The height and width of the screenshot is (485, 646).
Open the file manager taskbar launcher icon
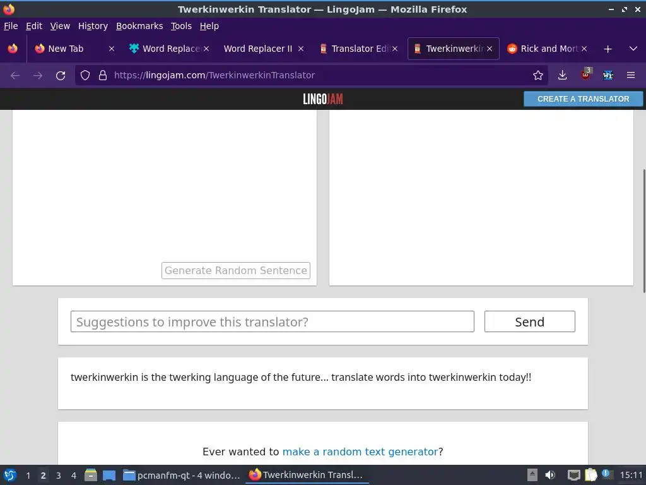[91, 475]
